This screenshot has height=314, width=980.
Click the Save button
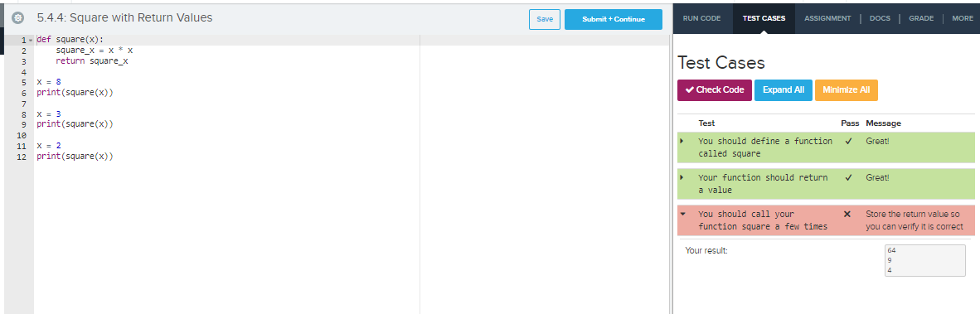click(x=545, y=19)
